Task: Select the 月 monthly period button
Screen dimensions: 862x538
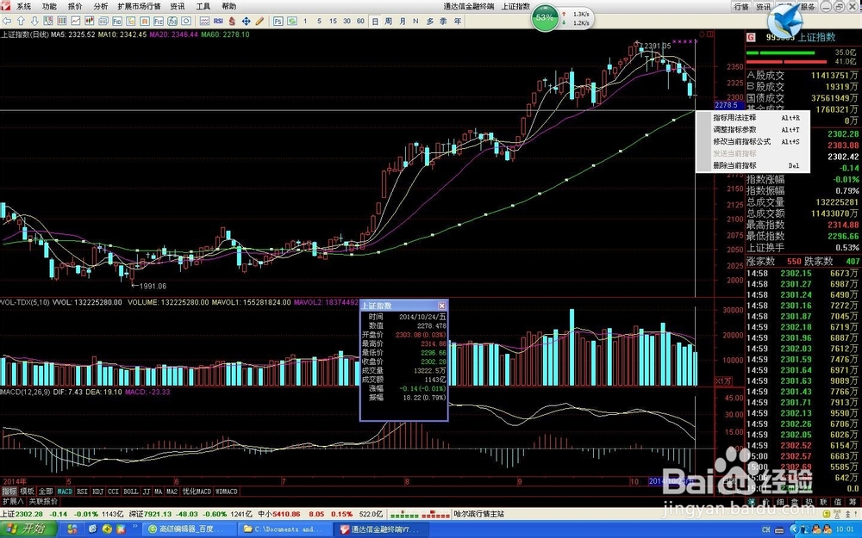Action: pos(403,21)
